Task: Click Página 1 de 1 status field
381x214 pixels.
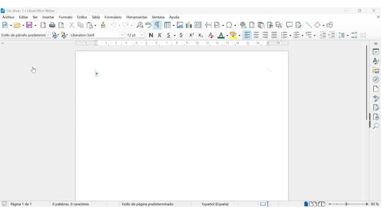Action: pyautogui.click(x=21, y=204)
